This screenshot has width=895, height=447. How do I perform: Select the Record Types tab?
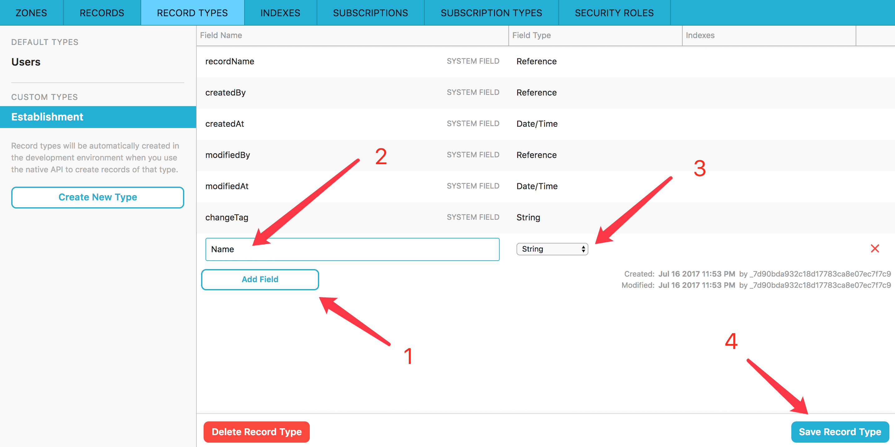(192, 13)
